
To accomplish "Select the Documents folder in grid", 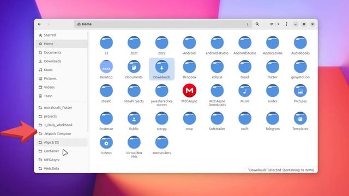I will point(134,69).
